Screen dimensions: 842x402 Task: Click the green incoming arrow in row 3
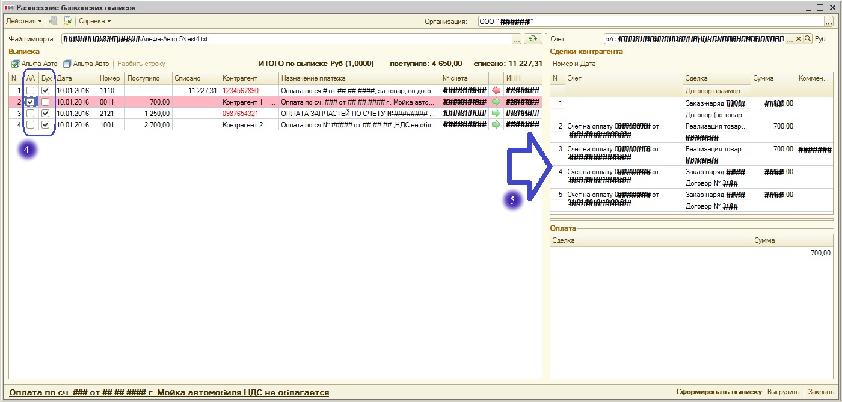(496, 113)
